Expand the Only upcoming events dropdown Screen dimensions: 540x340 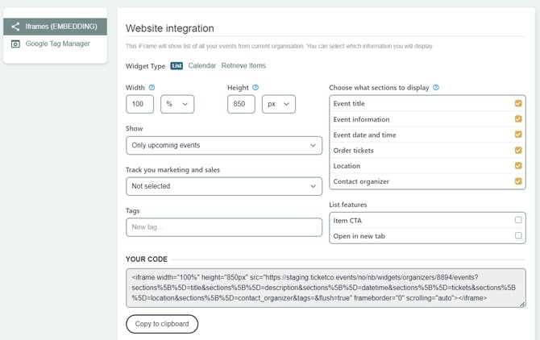pos(224,145)
